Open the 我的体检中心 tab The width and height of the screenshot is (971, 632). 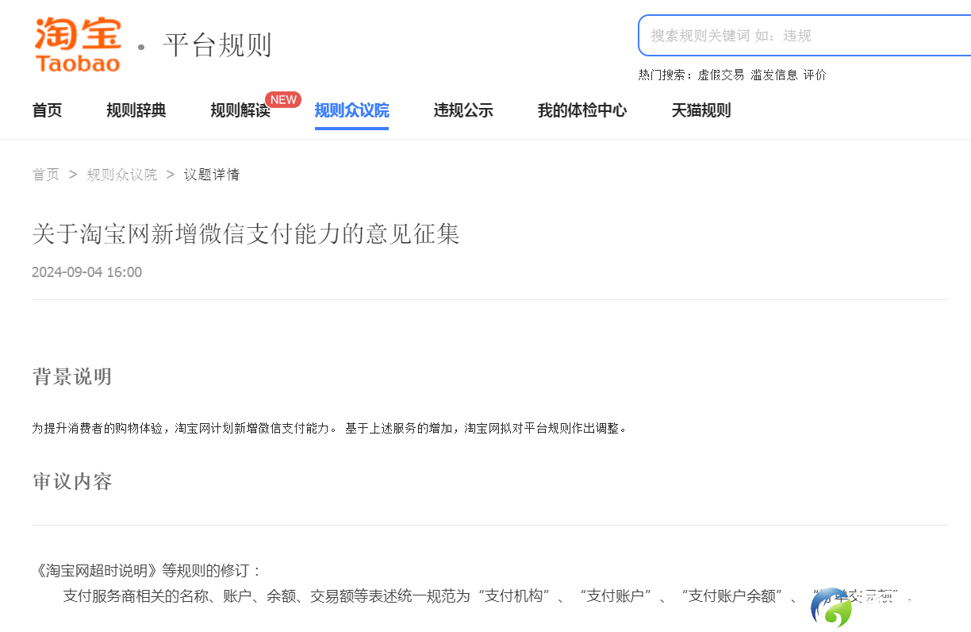(582, 110)
